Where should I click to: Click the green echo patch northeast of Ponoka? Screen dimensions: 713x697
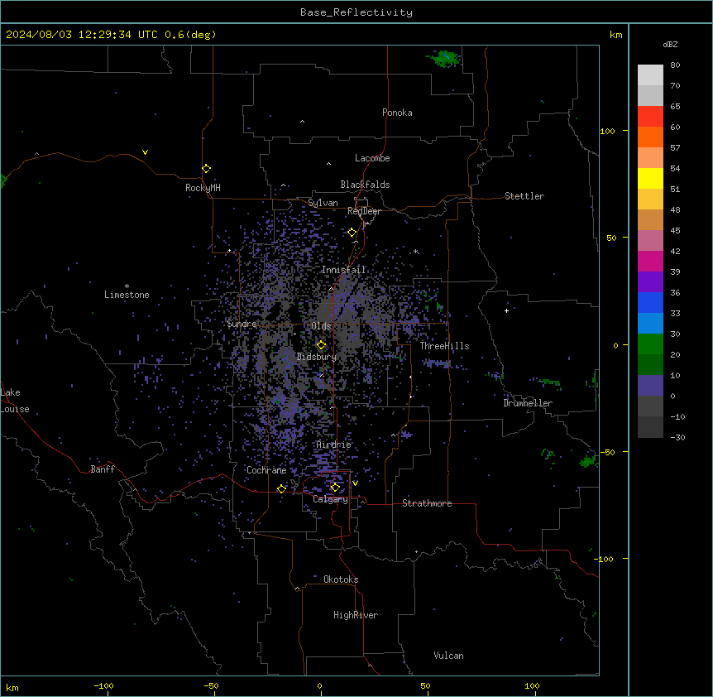(445, 58)
